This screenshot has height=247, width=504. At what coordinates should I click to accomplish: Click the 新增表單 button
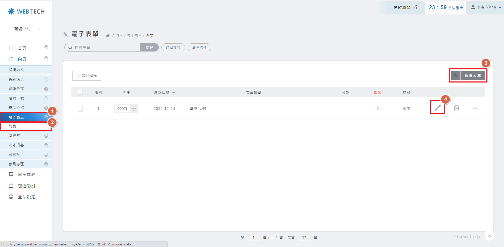pos(472,75)
